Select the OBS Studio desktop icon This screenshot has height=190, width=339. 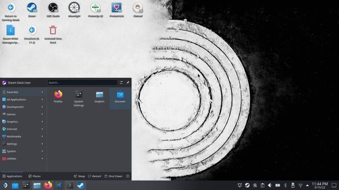[53, 10]
